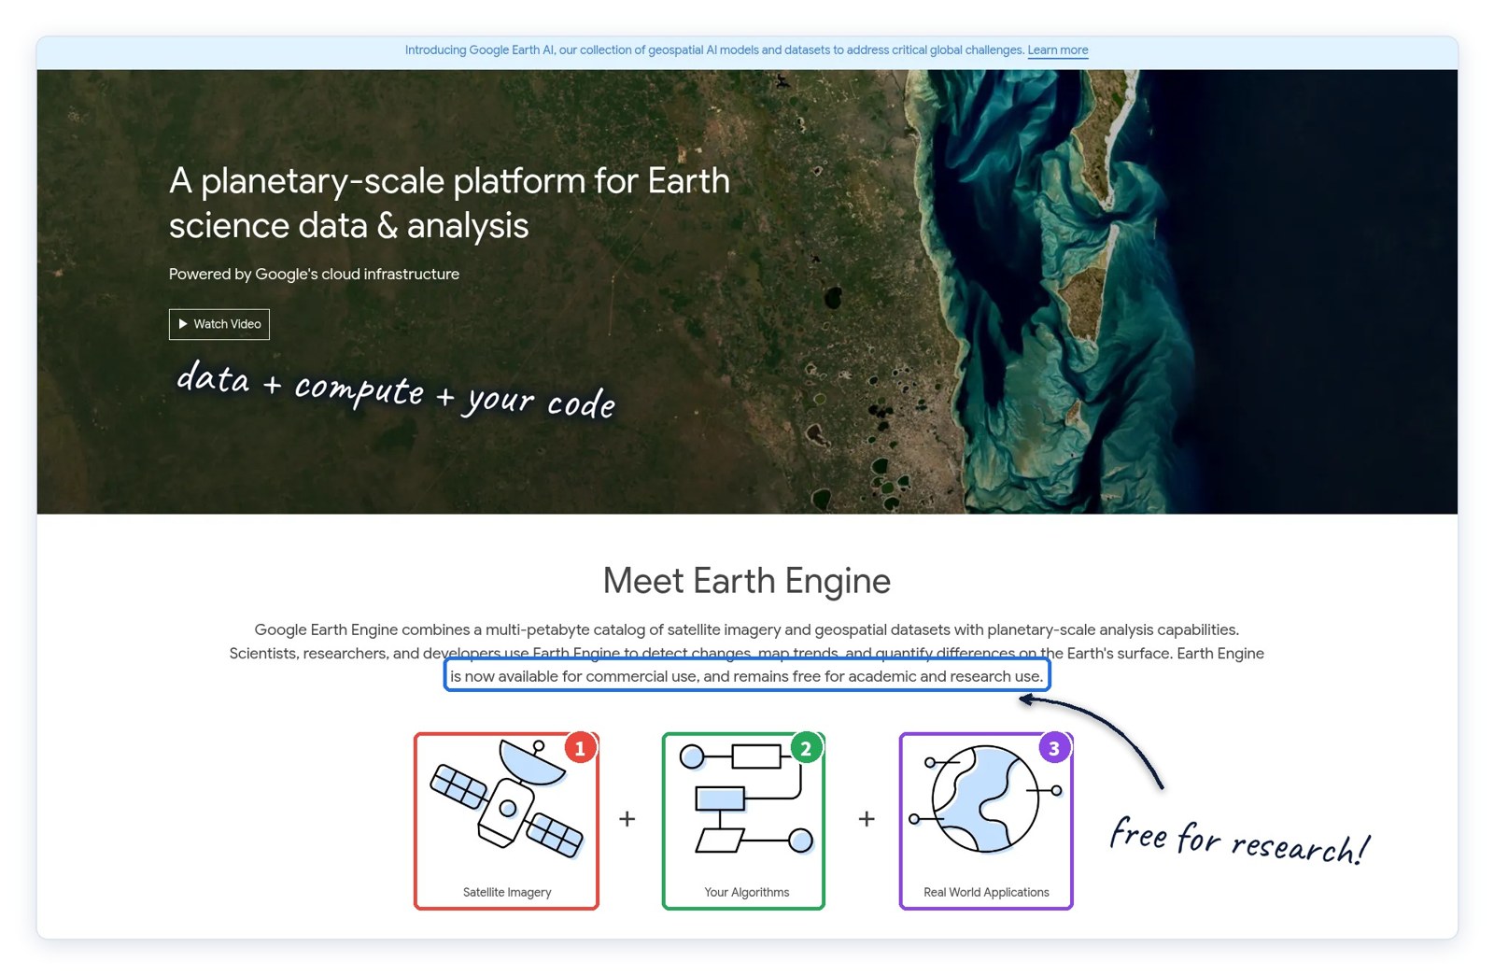Click the Learn more link in banner

tap(1057, 50)
